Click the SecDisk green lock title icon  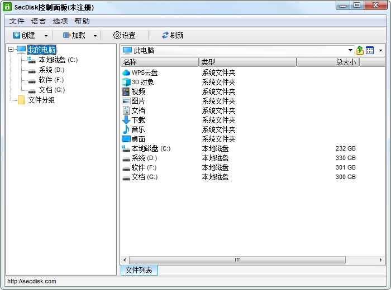[7, 7]
